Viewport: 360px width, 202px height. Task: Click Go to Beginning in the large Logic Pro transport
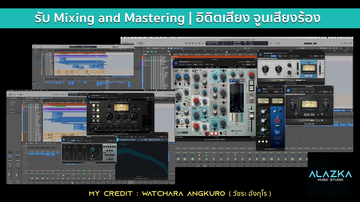(x=193, y=43)
